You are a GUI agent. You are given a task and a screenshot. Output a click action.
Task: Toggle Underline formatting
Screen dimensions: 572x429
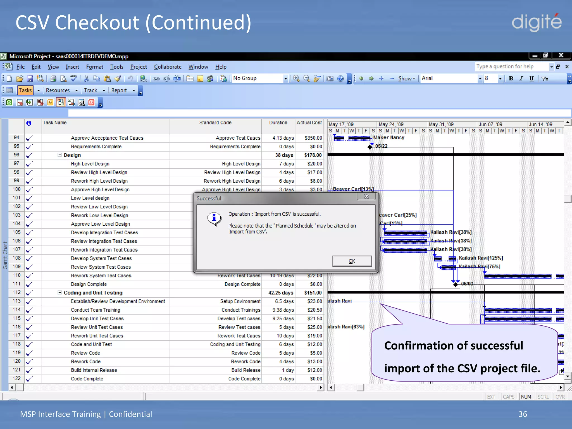(x=531, y=78)
